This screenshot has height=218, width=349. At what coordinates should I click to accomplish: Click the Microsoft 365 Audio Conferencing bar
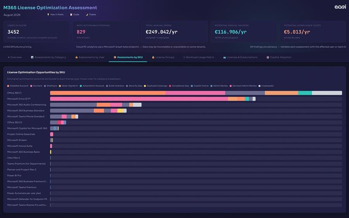click(96, 105)
